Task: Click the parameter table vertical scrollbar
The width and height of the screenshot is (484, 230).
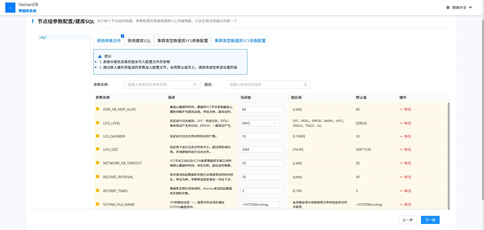Action: click(448, 151)
